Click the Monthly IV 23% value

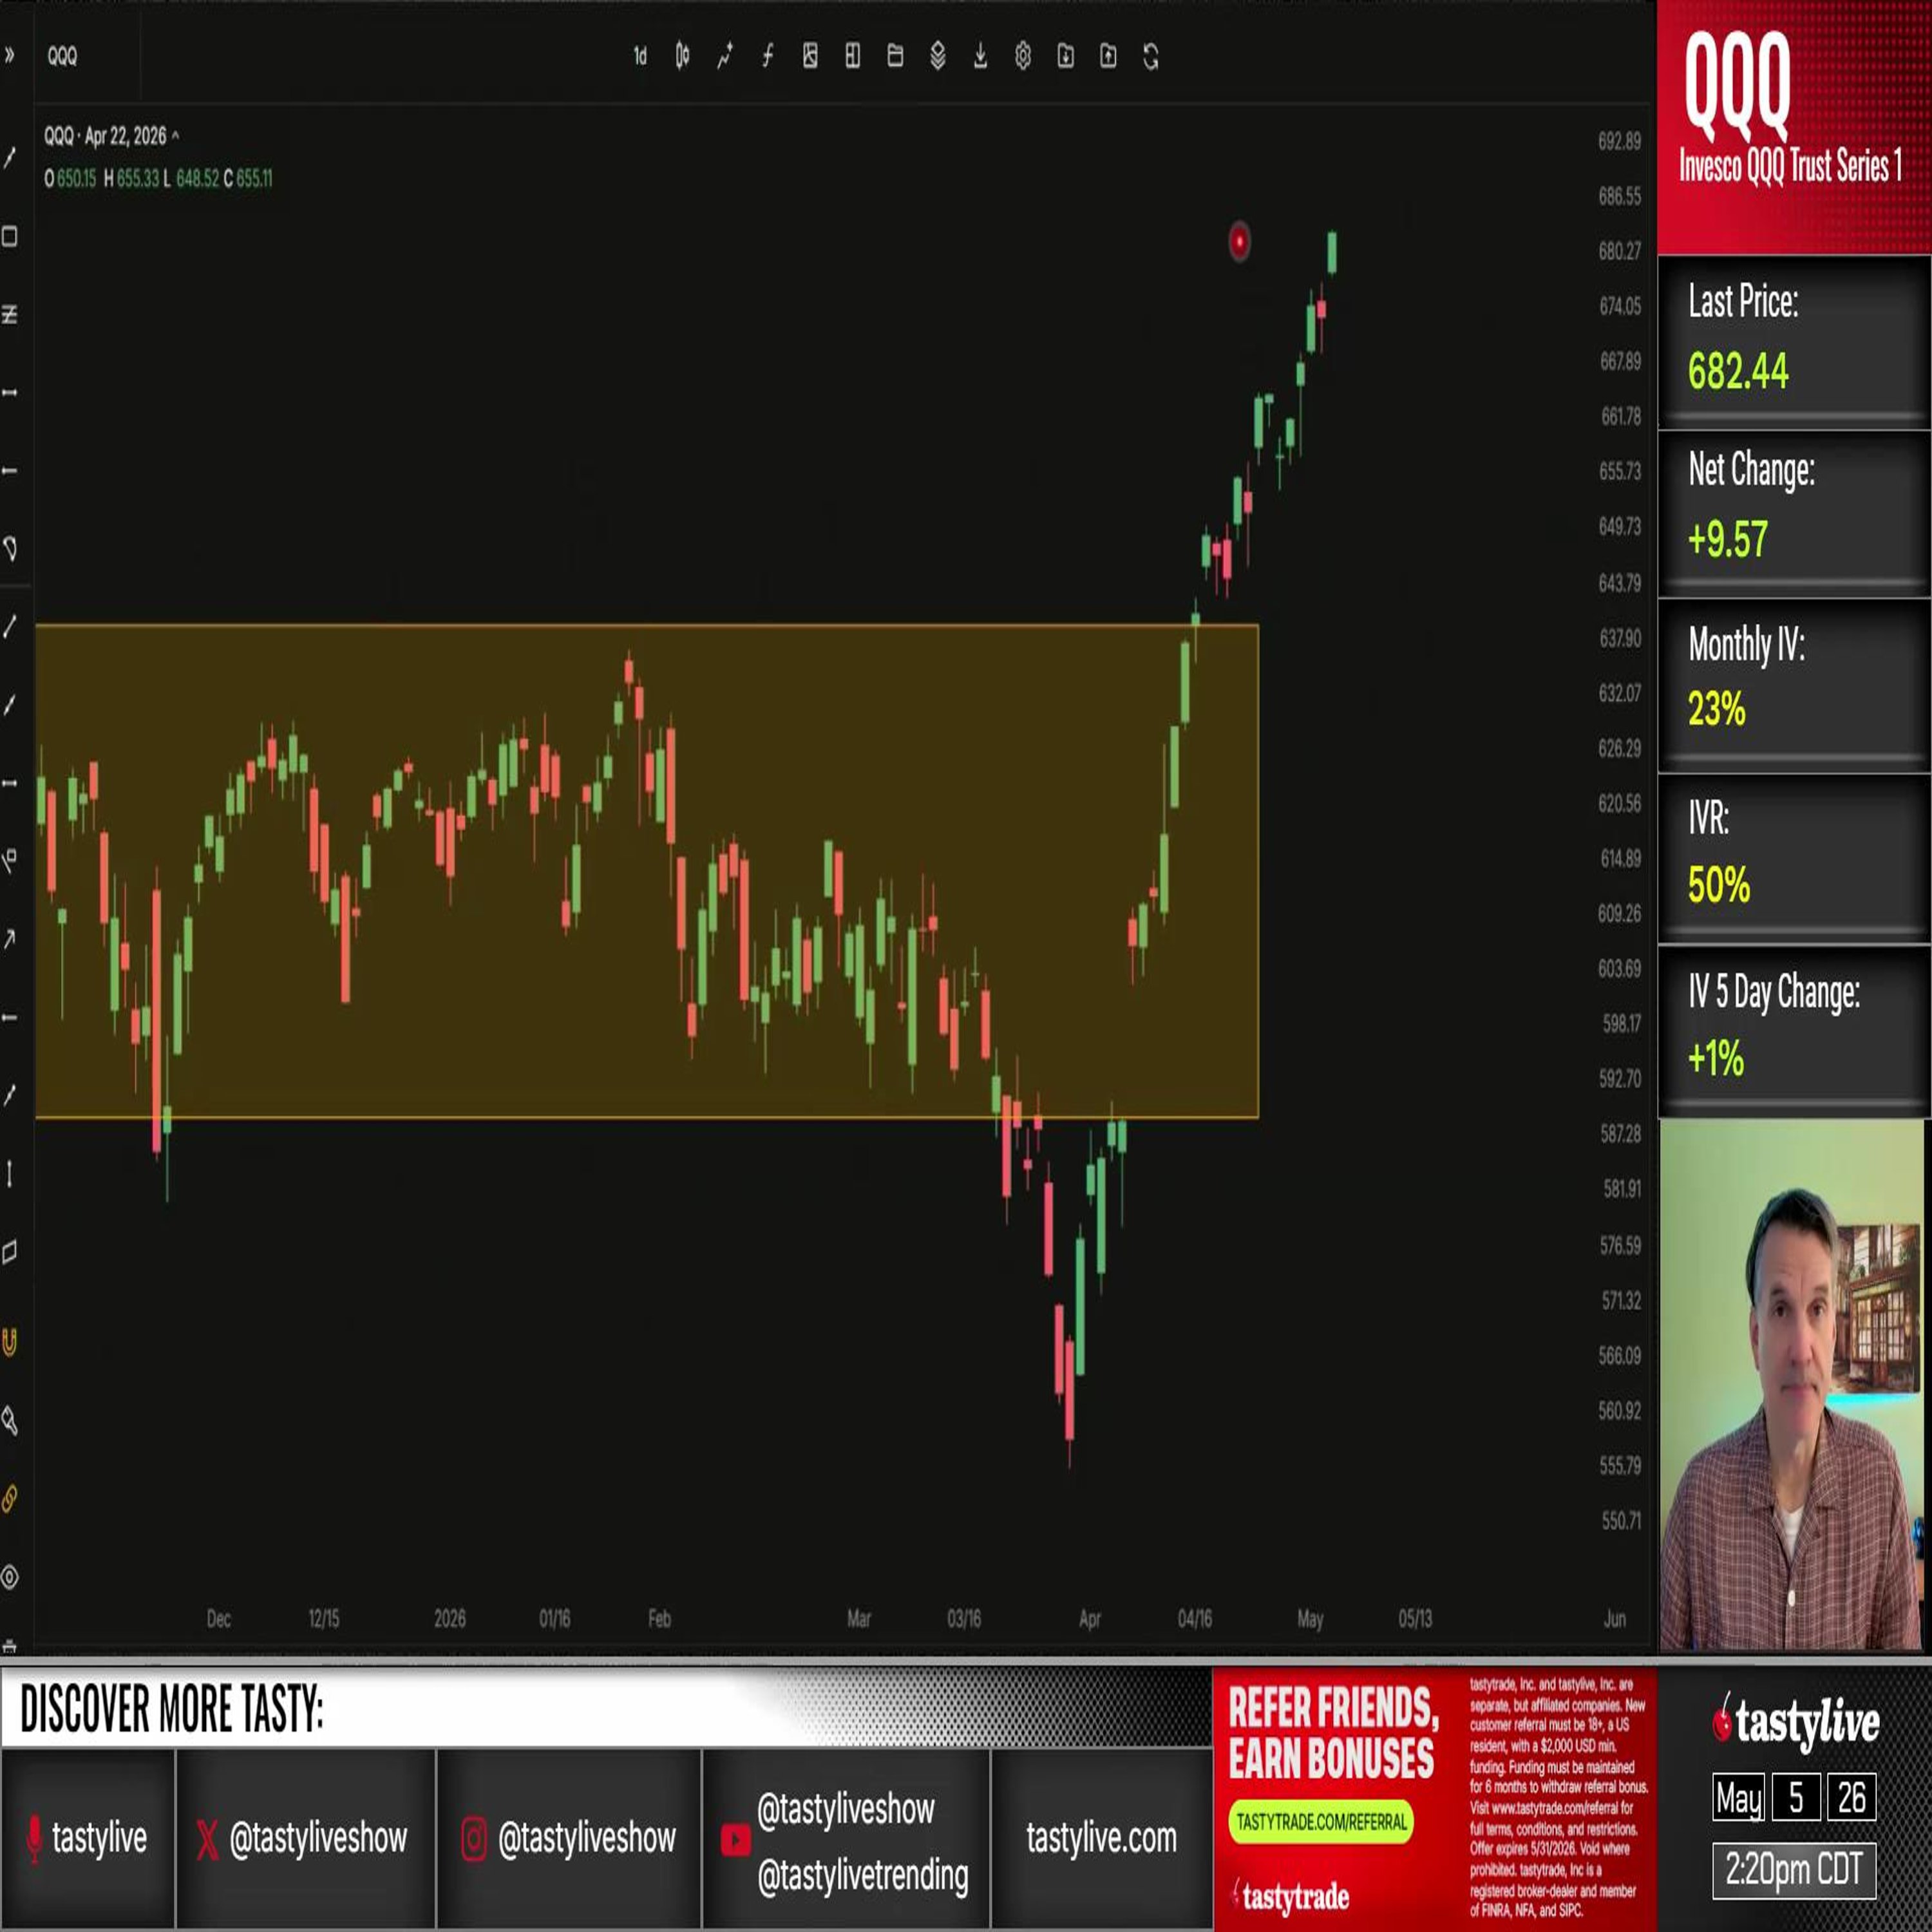[x=1716, y=709]
